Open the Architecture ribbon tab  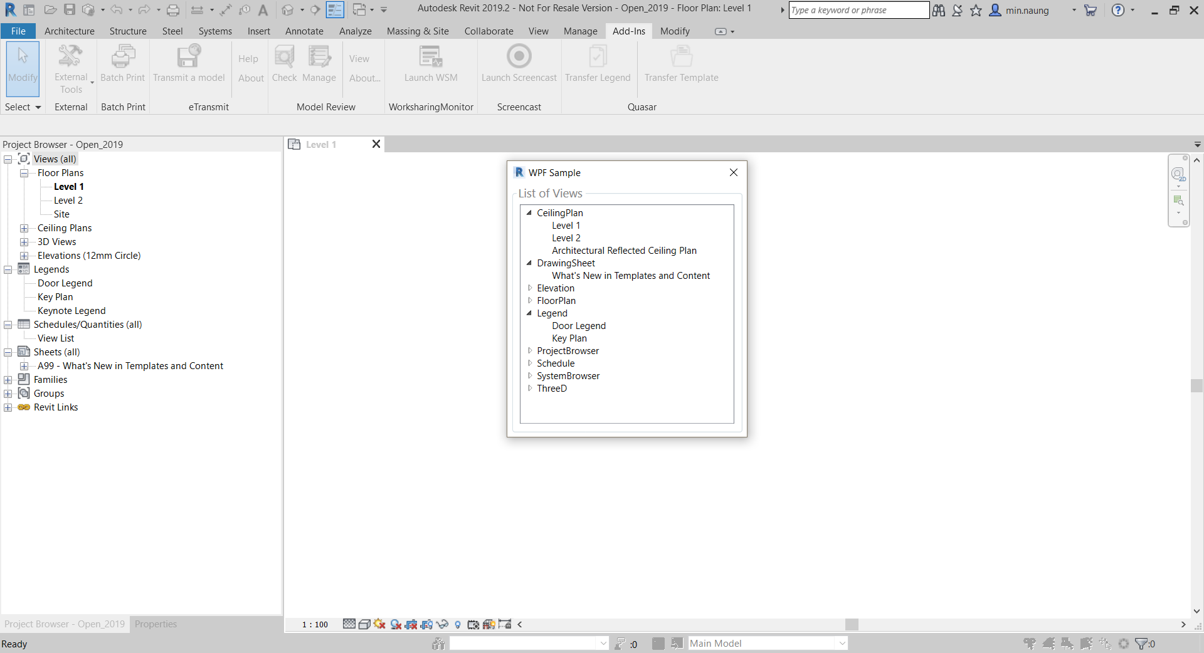pyautogui.click(x=69, y=31)
